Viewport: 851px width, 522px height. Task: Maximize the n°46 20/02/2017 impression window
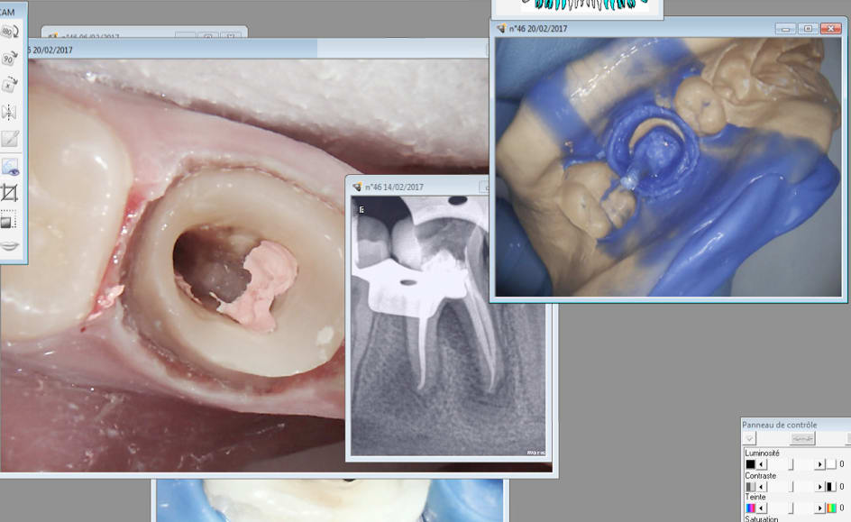click(809, 29)
